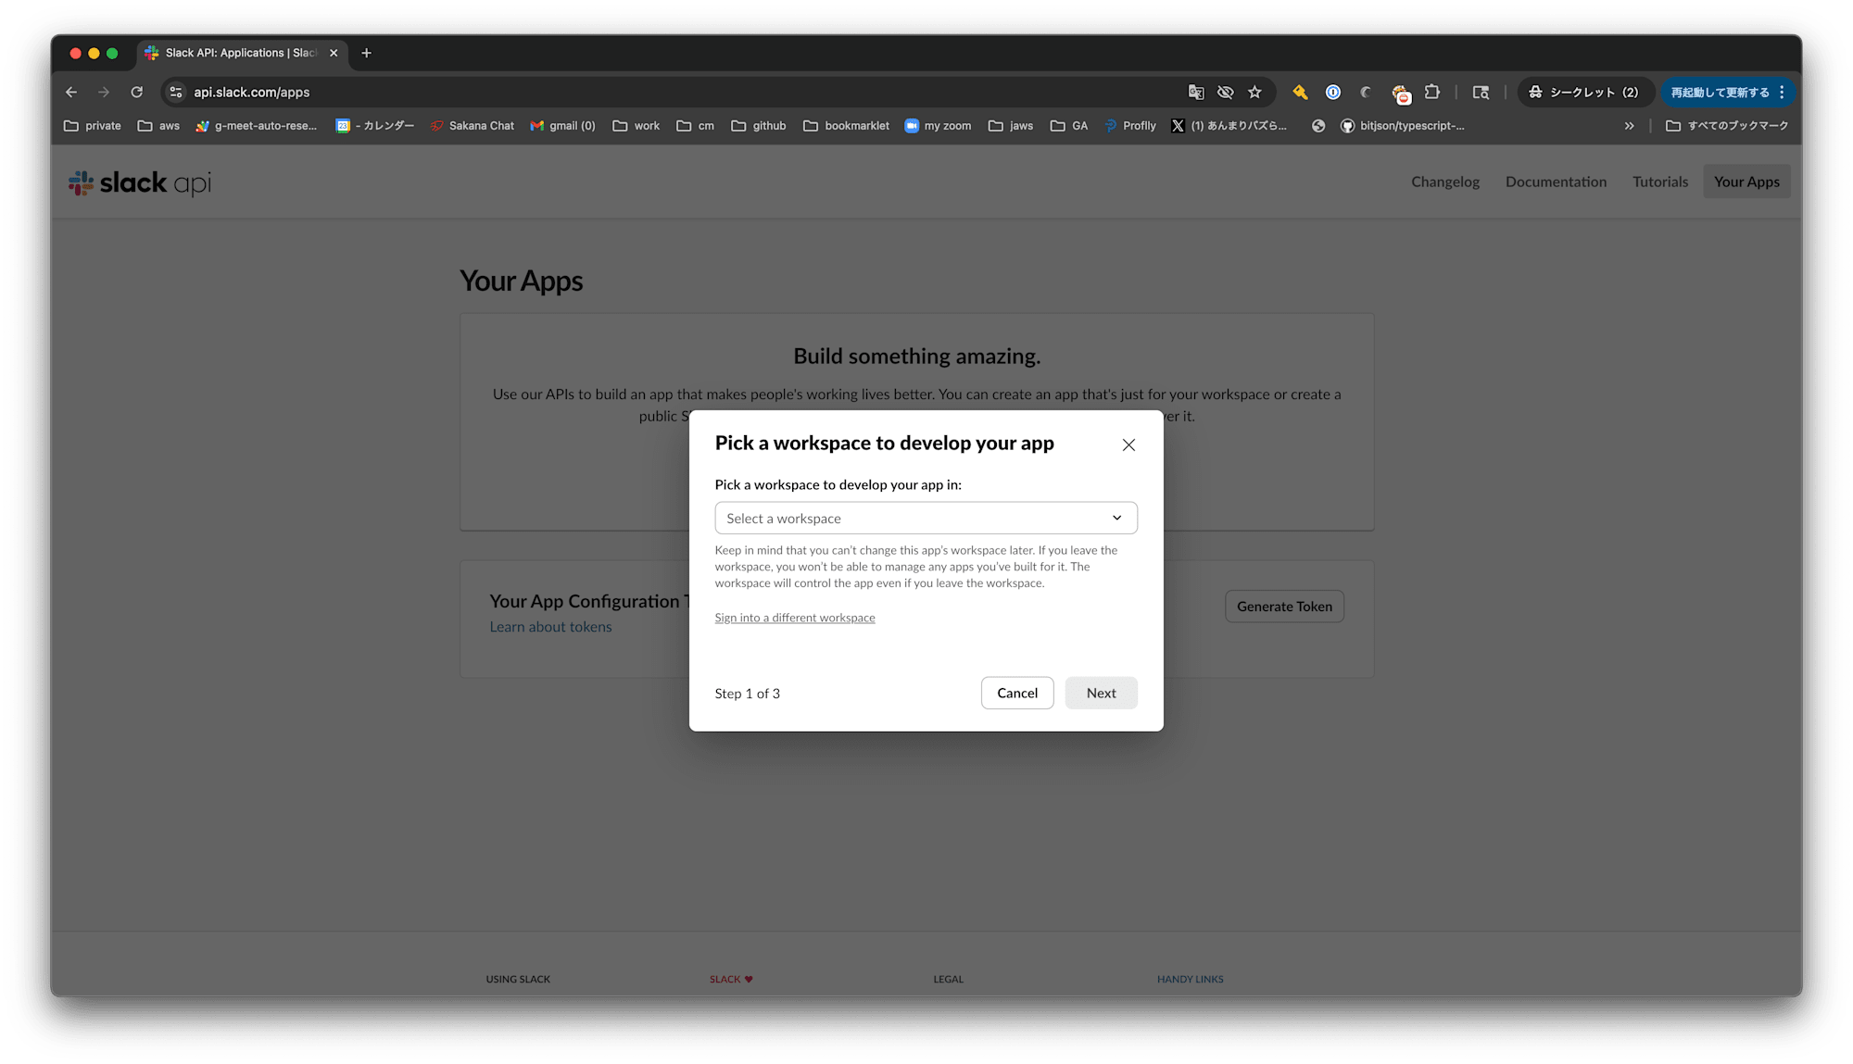This screenshot has width=1853, height=1064.
Task: Click the Build something amazing heading
Action: 917,357
